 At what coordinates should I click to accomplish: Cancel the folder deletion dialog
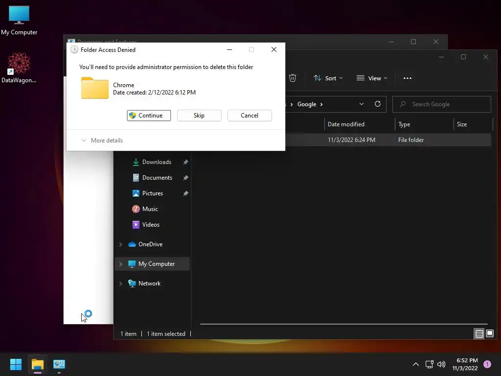(250, 116)
